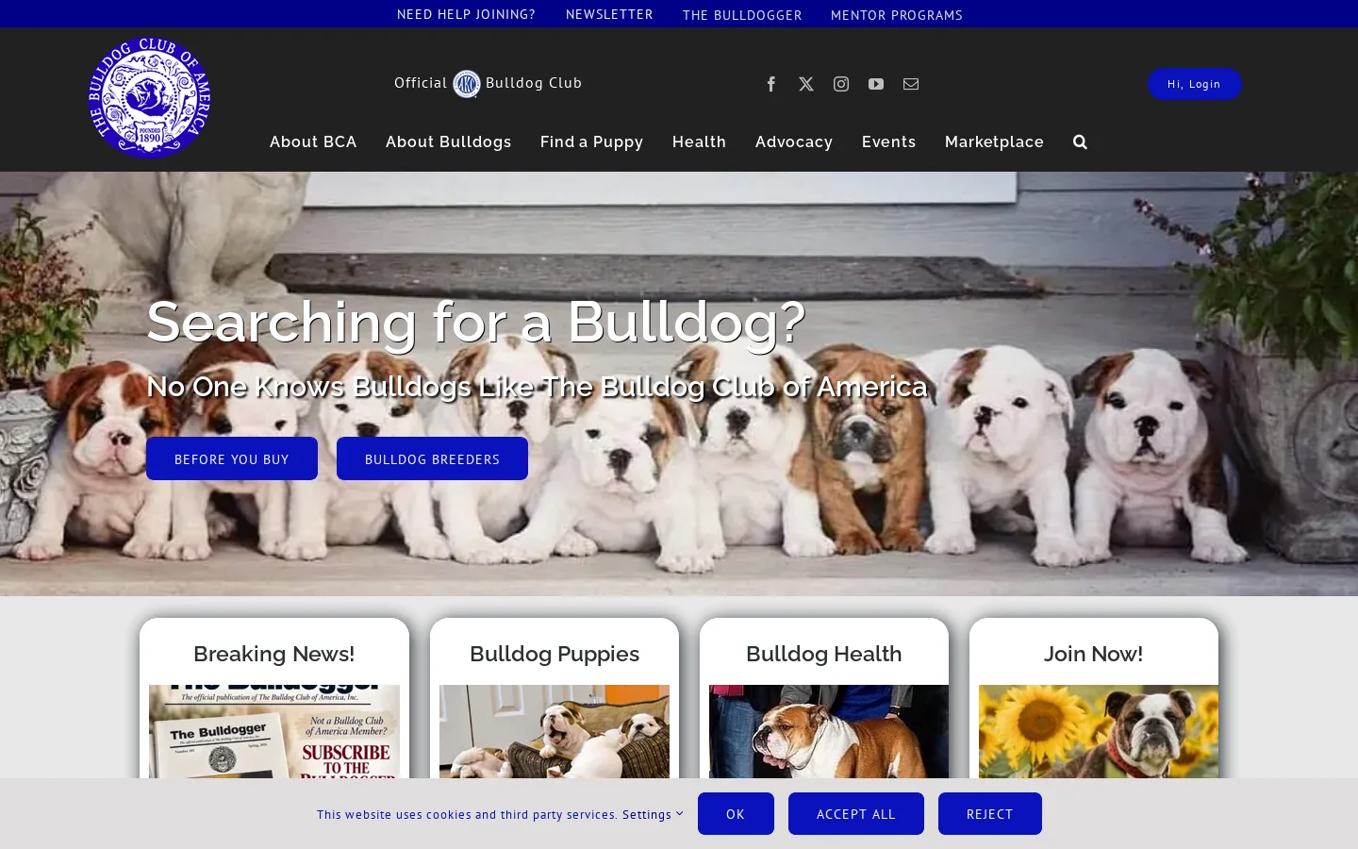Screen dimensions: 1358x849
Task: Open the Bulldog Health show dog image
Action: click(x=829, y=731)
